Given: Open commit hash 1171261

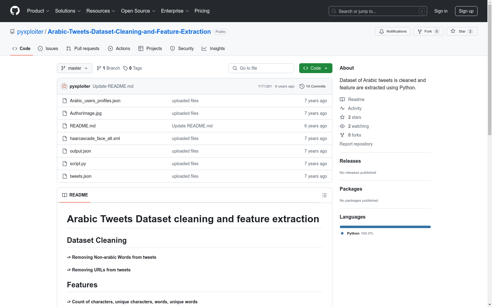Looking at the screenshot, I should point(265,86).
